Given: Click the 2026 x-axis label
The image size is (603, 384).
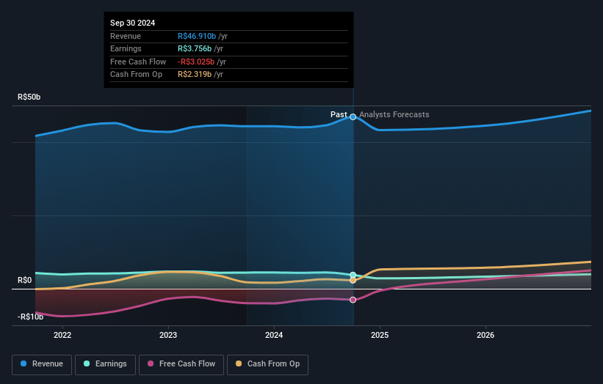Looking at the screenshot, I should coord(485,335).
